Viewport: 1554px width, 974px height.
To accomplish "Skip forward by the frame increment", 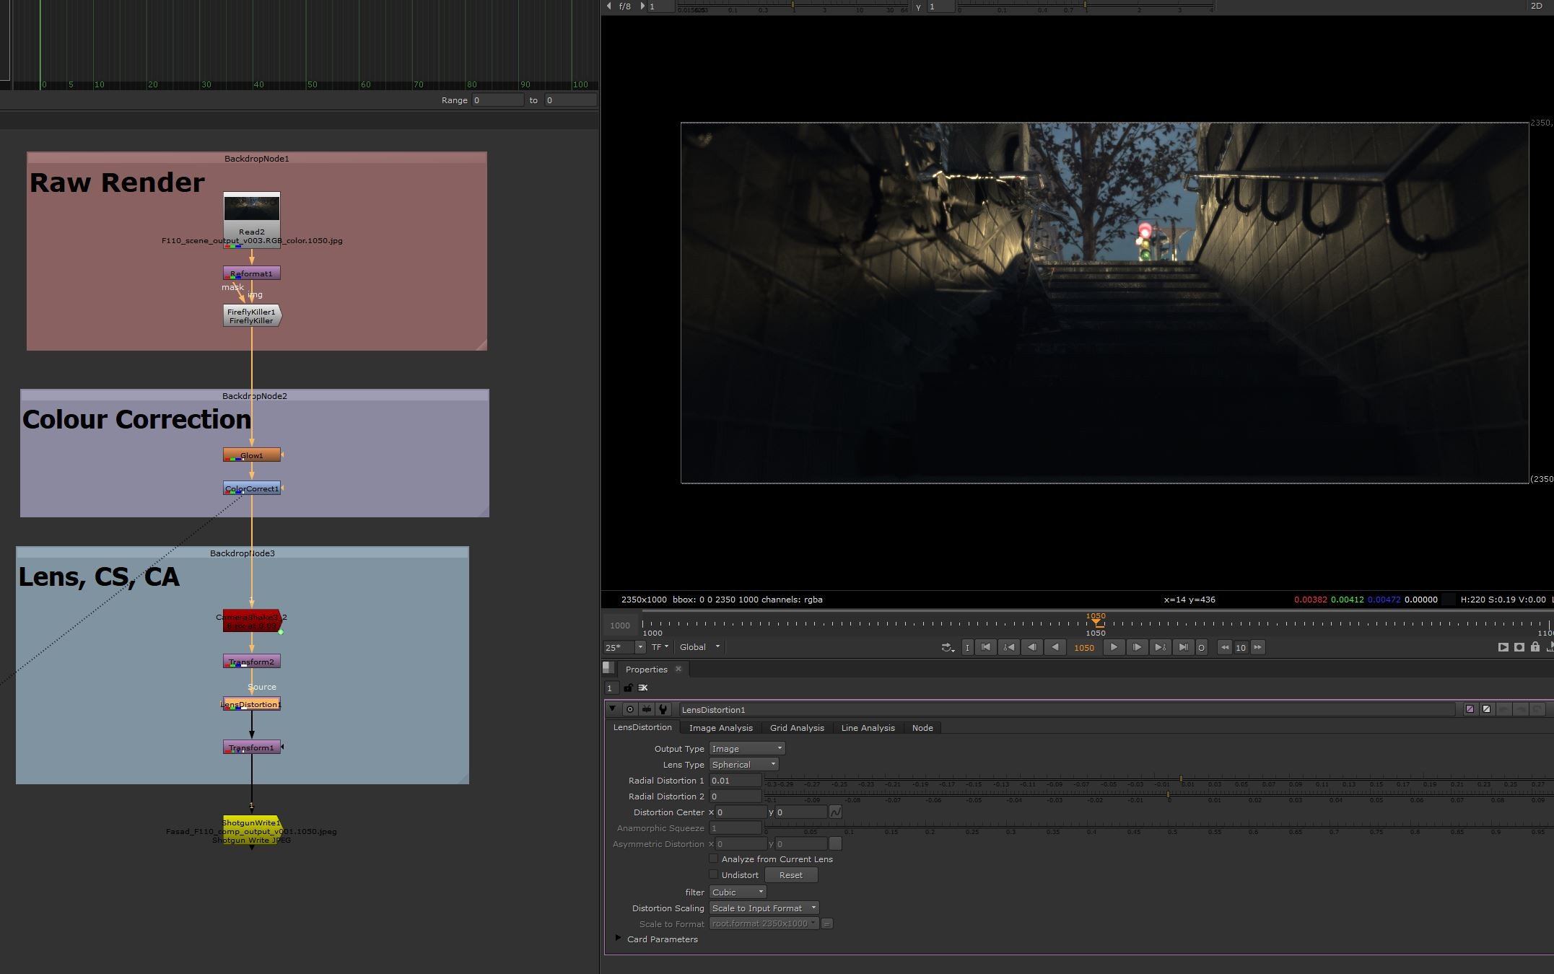I will (x=1258, y=647).
